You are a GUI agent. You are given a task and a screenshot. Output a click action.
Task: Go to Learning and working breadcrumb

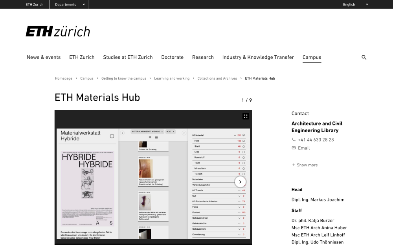coord(172,78)
